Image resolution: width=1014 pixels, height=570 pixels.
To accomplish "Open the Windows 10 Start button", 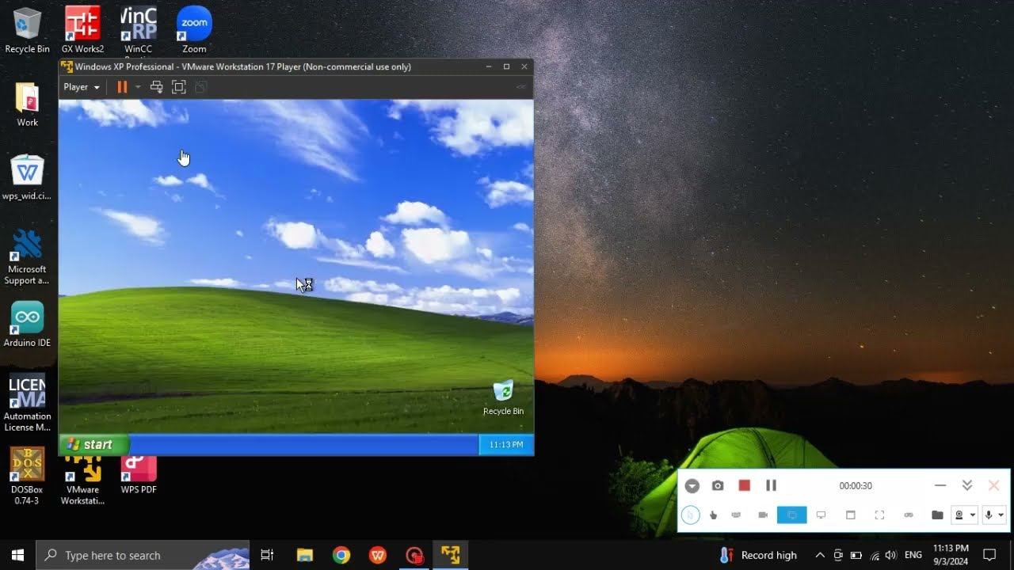I will click(17, 555).
